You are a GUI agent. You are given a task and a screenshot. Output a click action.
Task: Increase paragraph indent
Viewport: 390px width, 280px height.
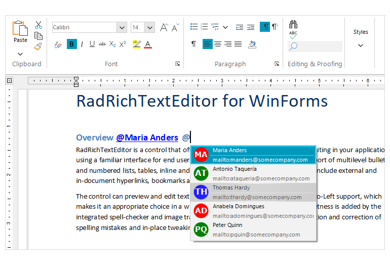[251, 27]
